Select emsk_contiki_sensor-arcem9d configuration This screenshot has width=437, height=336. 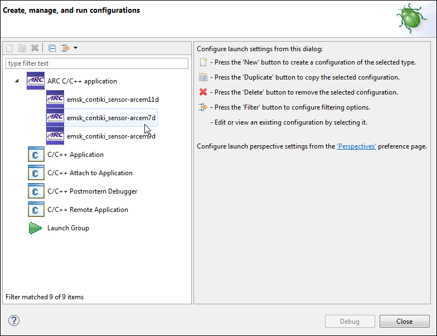(111, 136)
